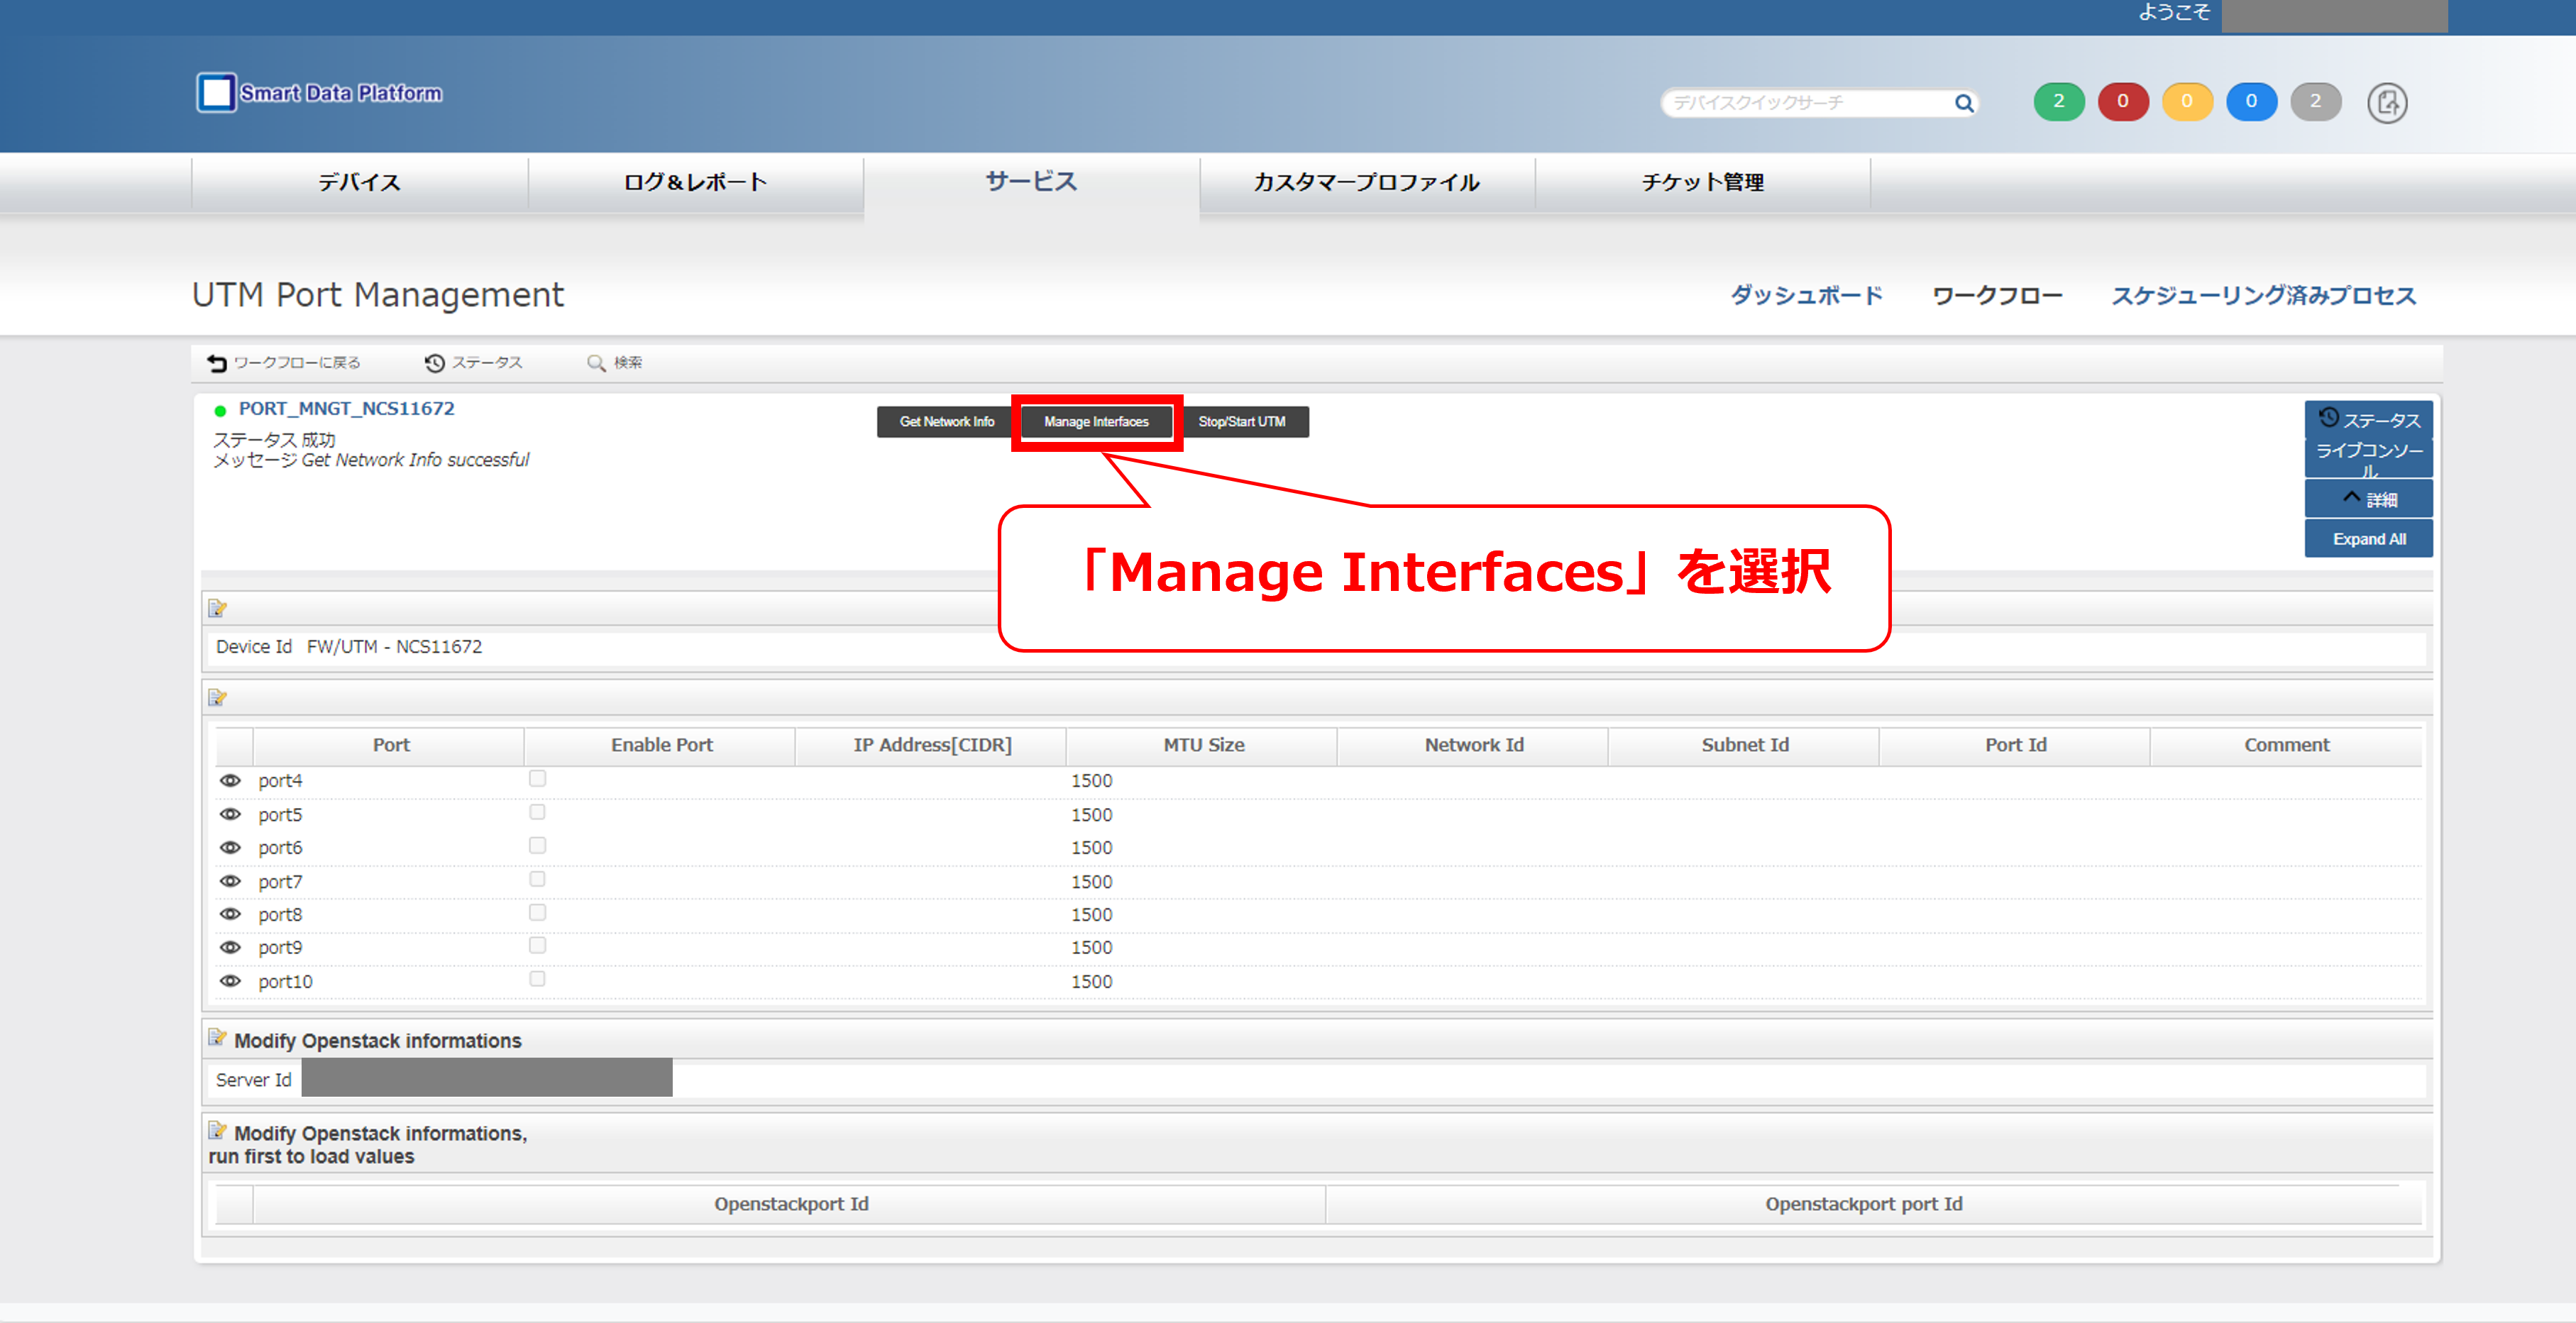Click the yellow status badge showing 0

(x=2186, y=101)
